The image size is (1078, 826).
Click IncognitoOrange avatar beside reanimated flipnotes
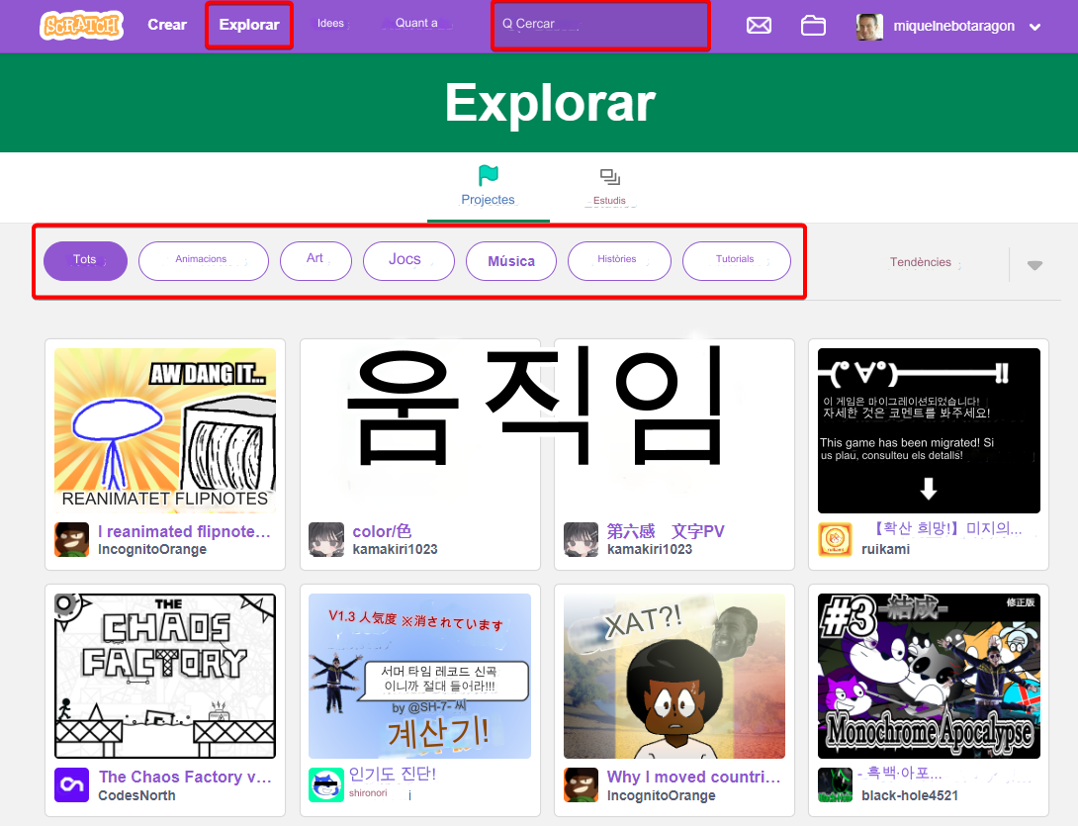(x=71, y=540)
